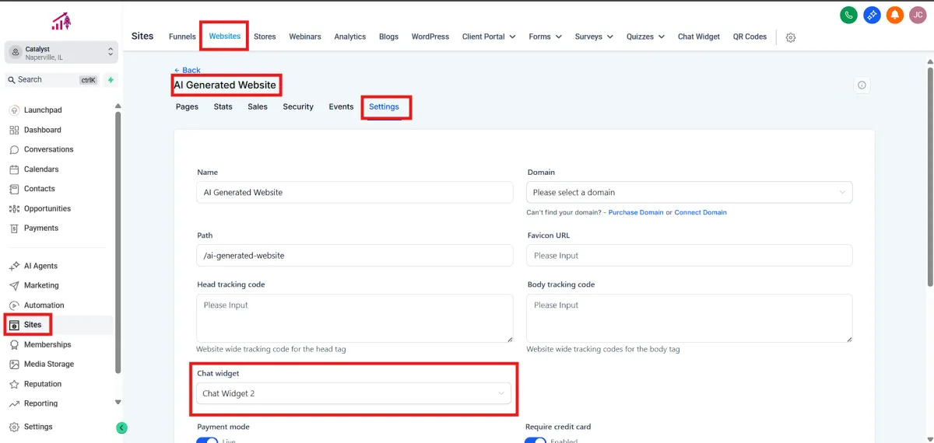The image size is (934, 443).
Task: Click the Purchase Domain link
Action: point(636,212)
